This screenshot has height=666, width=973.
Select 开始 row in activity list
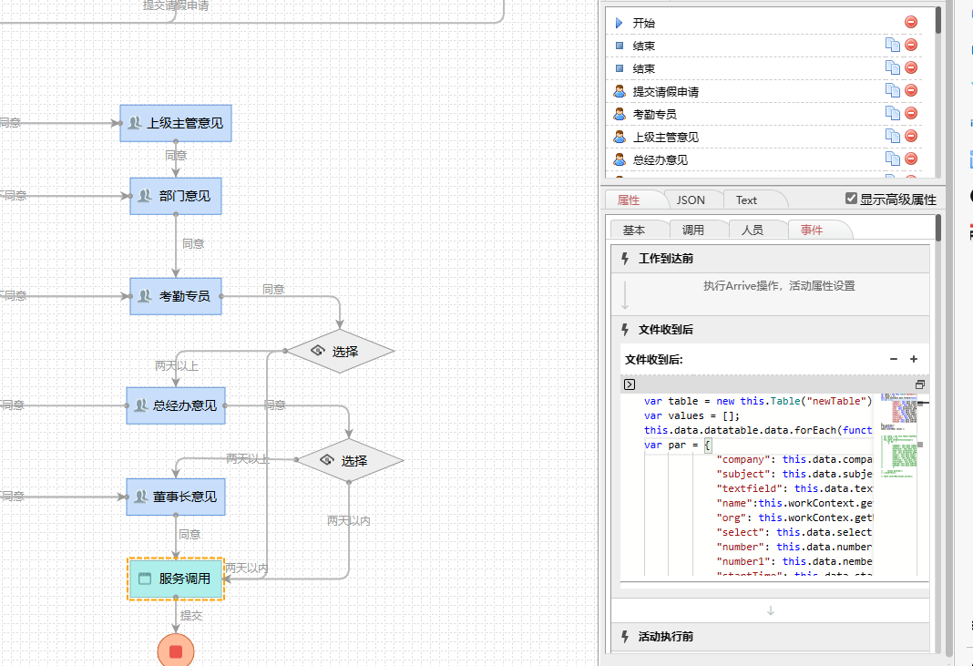763,23
